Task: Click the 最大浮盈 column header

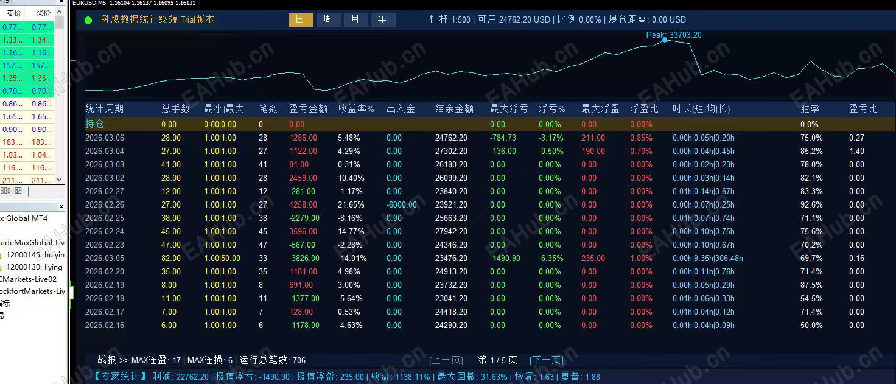Action: point(600,109)
